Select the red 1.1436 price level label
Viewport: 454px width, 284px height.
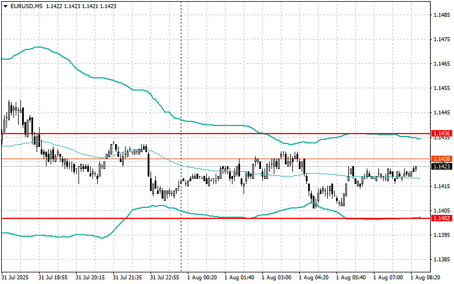click(x=442, y=134)
